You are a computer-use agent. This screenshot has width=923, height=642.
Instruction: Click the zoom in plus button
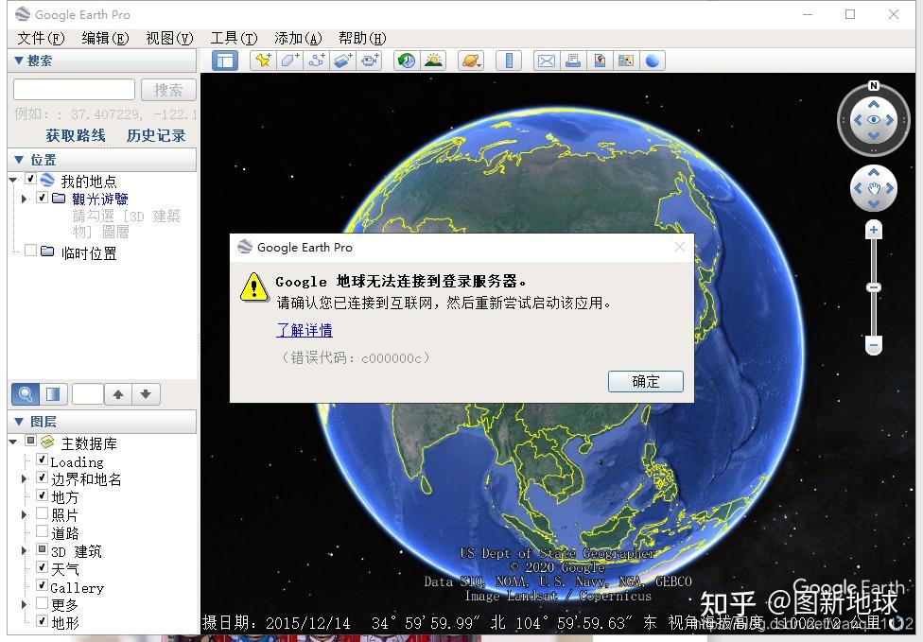click(874, 230)
